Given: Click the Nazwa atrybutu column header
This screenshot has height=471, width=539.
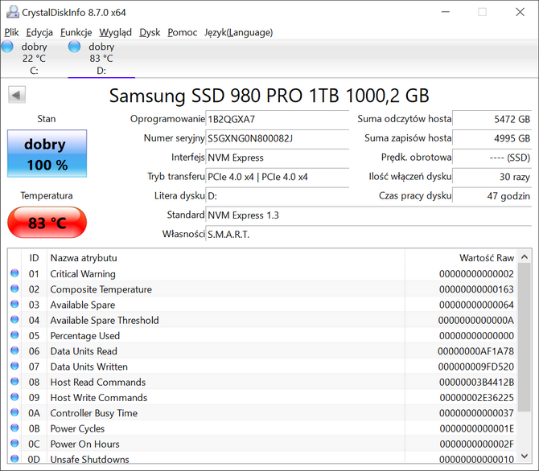Looking at the screenshot, I should tap(225, 258).
